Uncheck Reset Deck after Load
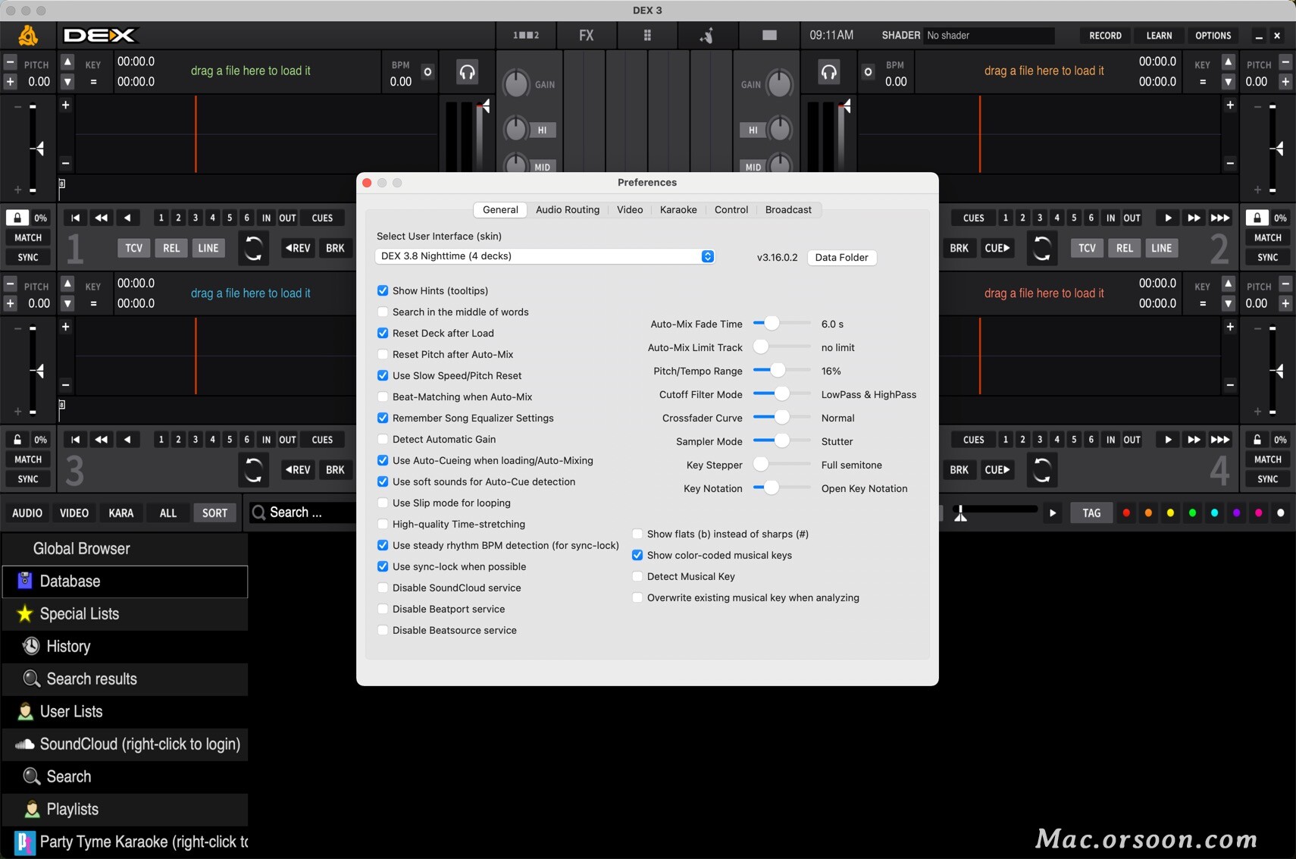 tap(383, 333)
